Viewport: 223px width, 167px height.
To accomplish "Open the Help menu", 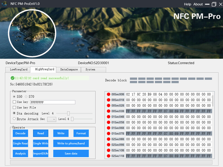I will tap(188, 4).
